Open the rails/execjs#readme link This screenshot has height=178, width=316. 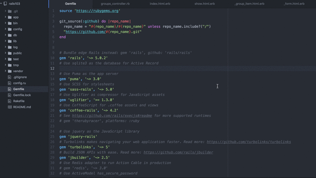tap(112, 116)
